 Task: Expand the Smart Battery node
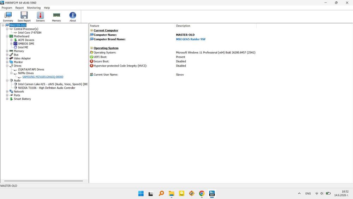7,99
